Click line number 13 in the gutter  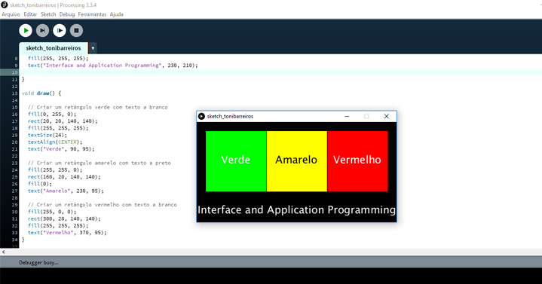(x=14, y=93)
